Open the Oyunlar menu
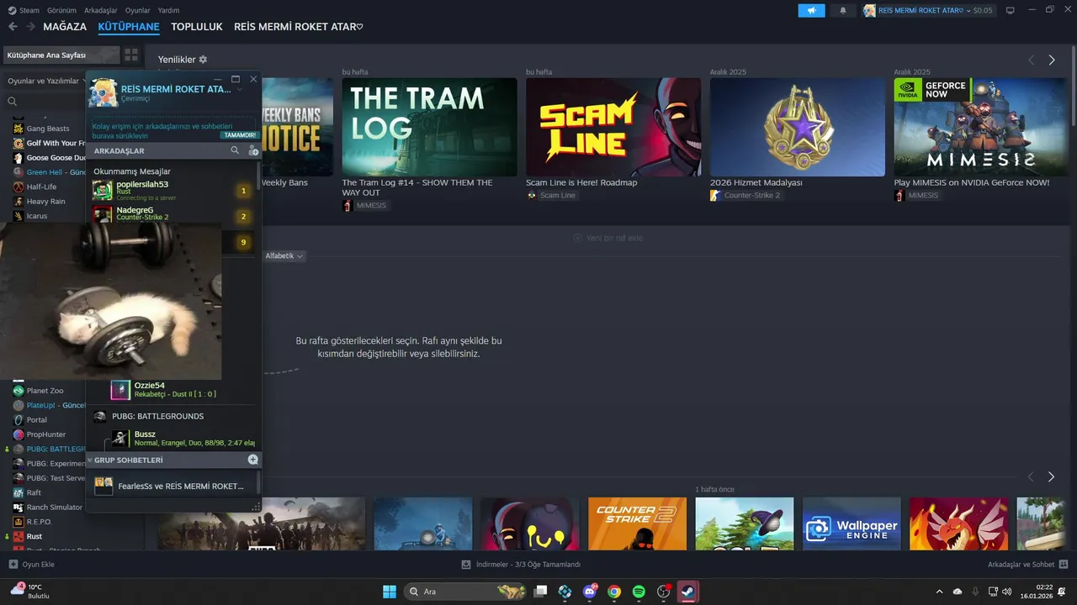This screenshot has height=605, width=1077. tap(138, 10)
